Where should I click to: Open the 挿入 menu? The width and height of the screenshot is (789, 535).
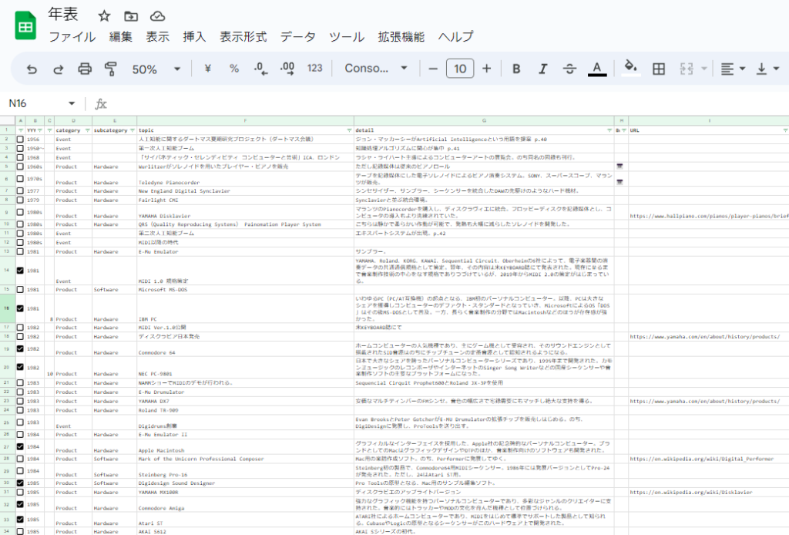[x=194, y=37]
